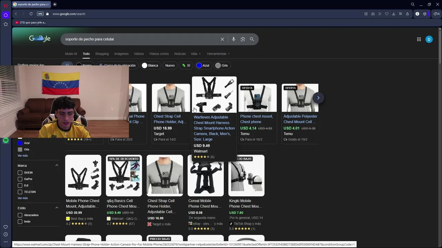Click Ver más under the color list
442x248 pixels.
click(x=23, y=156)
